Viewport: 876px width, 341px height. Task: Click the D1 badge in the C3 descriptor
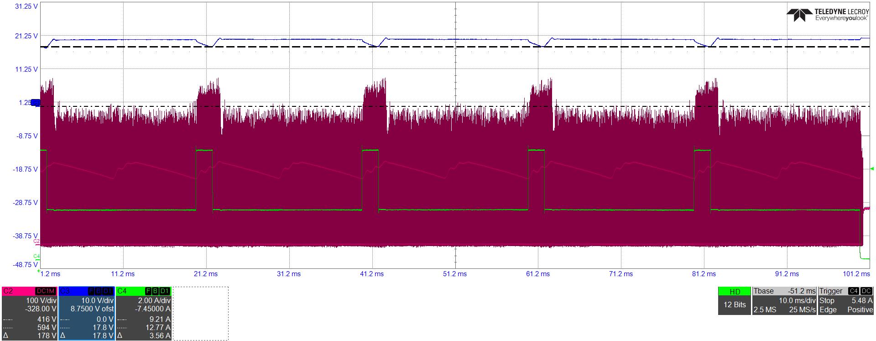coord(107,291)
